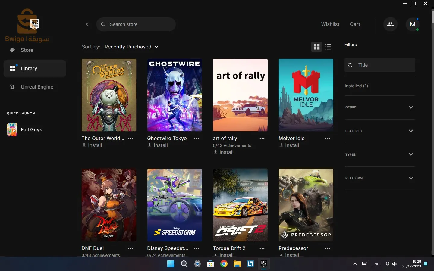Toggle the Installed (1) filter
434x271 pixels.
tap(356, 86)
